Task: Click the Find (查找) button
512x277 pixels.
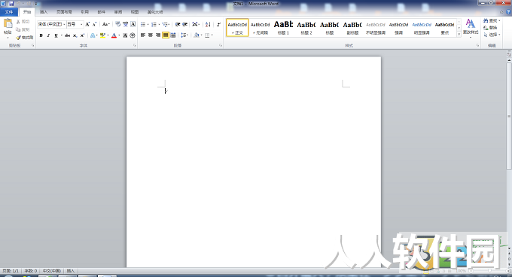Action: coord(492,20)
